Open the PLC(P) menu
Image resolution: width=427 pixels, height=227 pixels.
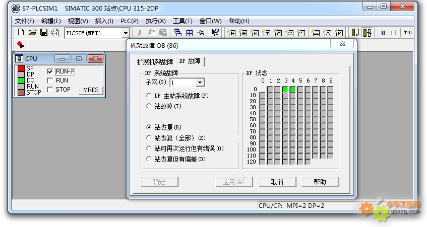coord(130,21)
